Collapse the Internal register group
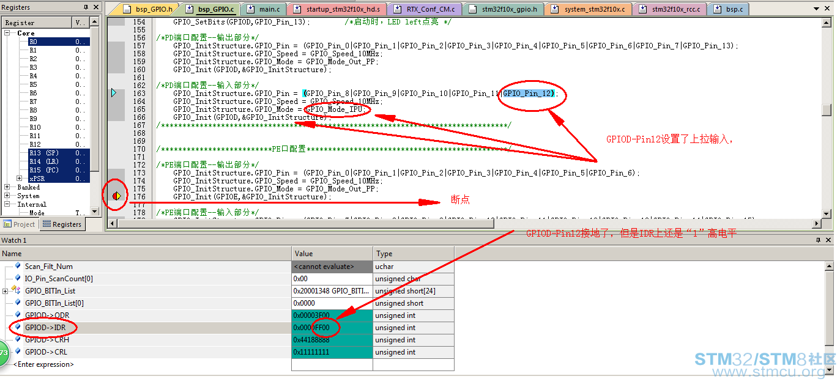Image resolution: width=840 pixels, height=387 pixels. (x=9, y=204)
